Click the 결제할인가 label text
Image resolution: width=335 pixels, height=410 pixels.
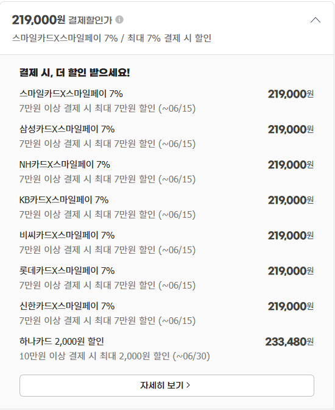click(x=90, y=20)
